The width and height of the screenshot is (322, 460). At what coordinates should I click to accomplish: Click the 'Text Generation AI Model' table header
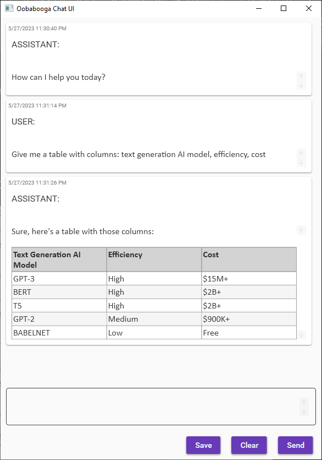coord(59,259)
